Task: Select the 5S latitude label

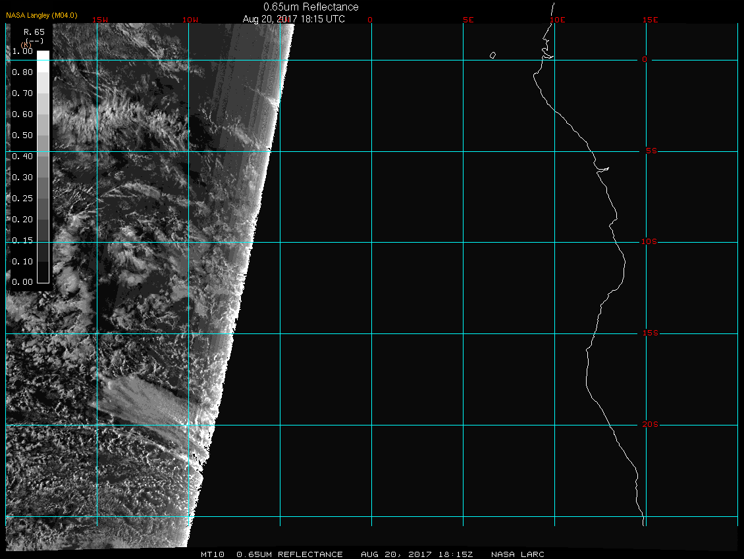Action: pos(651,151)
